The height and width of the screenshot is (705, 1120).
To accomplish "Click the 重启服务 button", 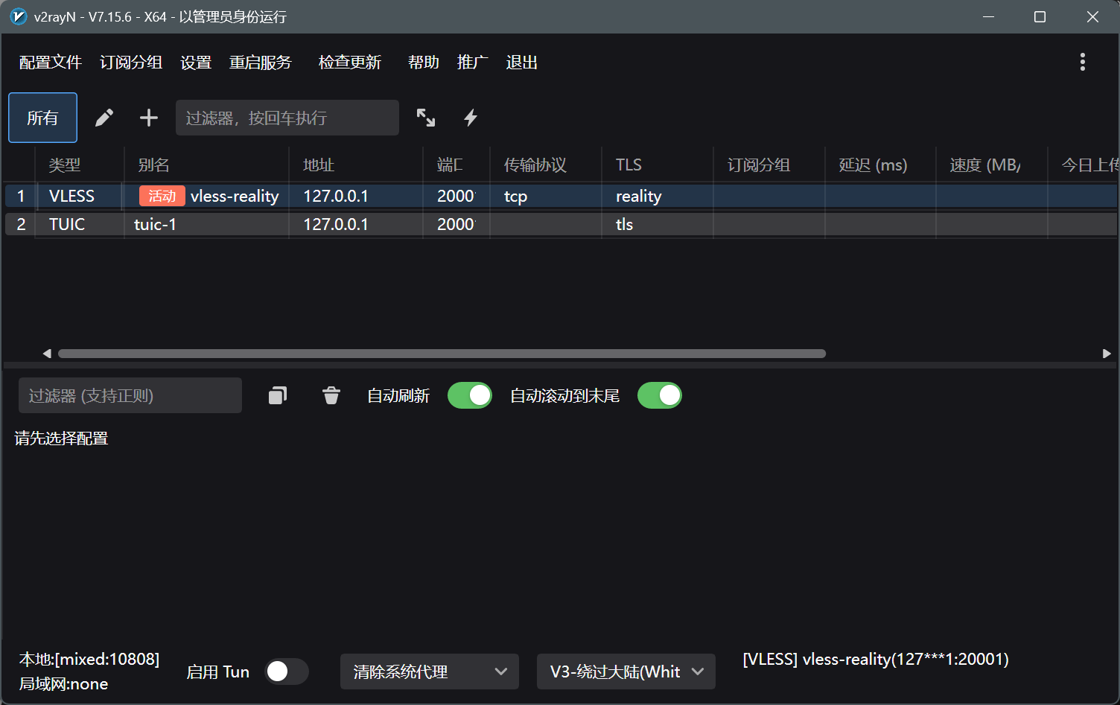I will coord(261,63).
